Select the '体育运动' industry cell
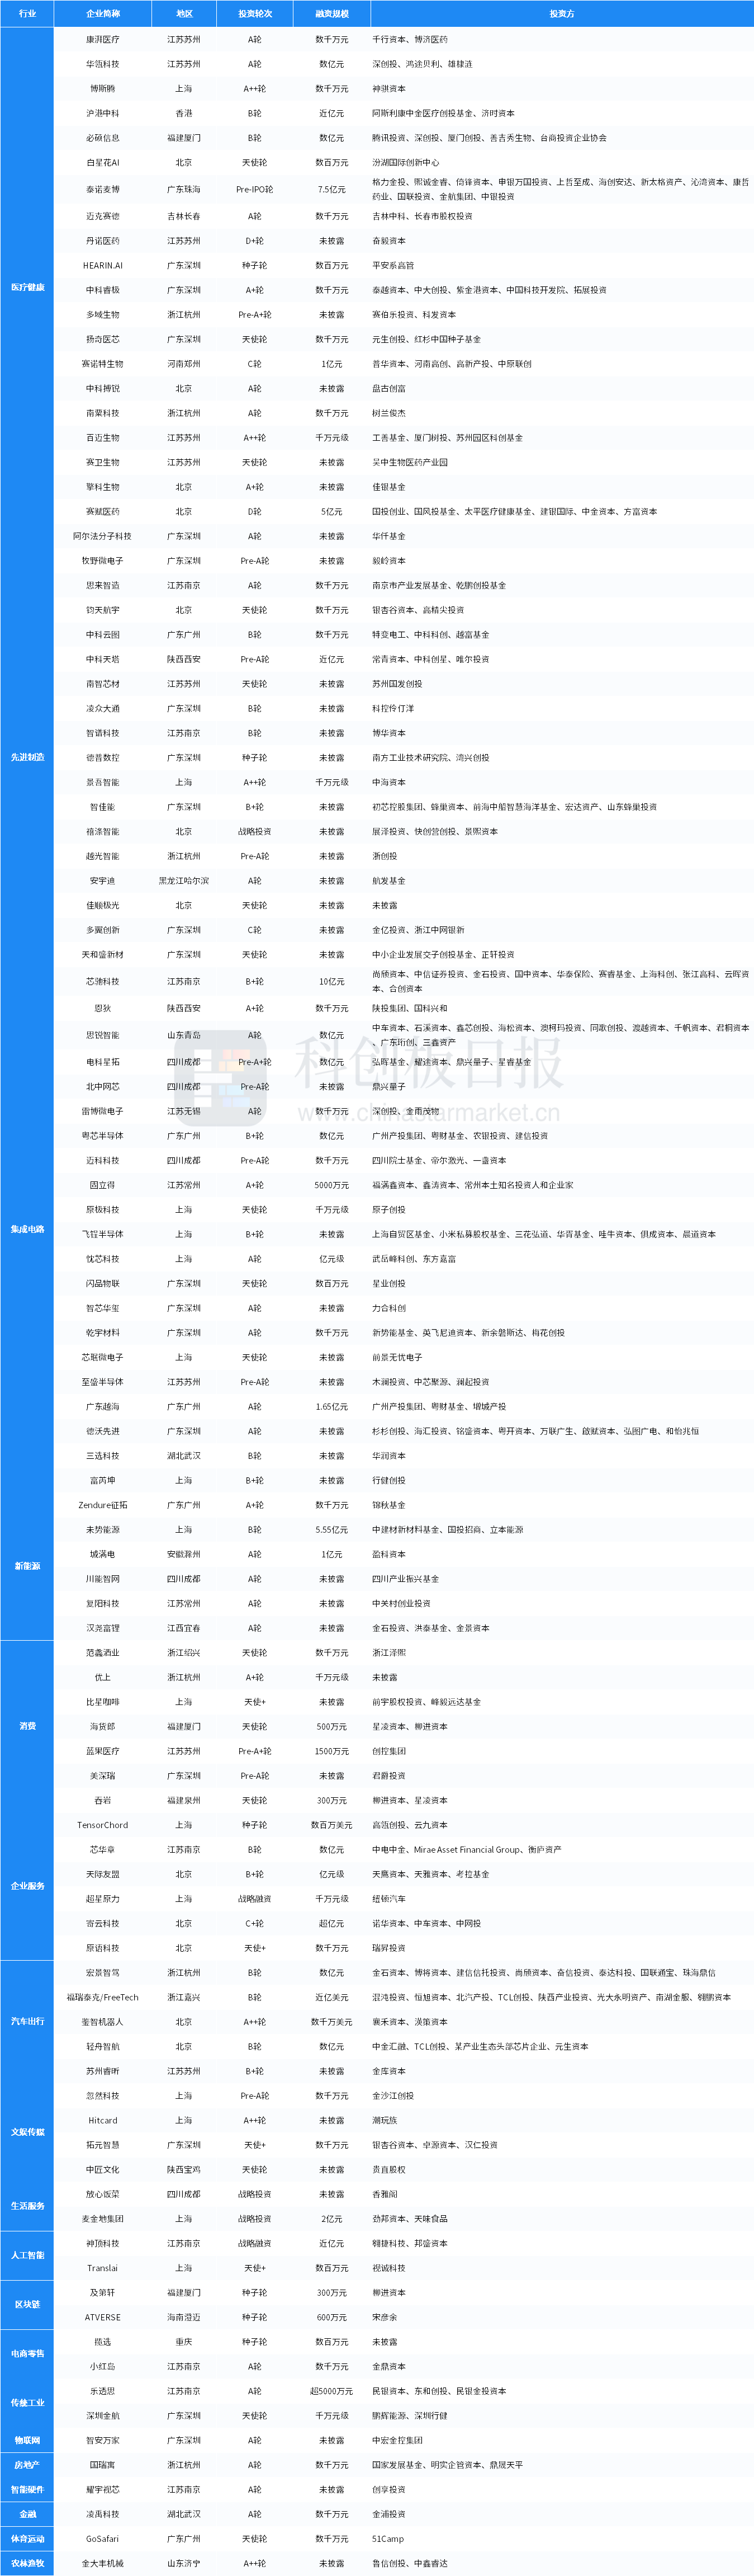Screen dimensions: 754x2576 coord(27,2538)
